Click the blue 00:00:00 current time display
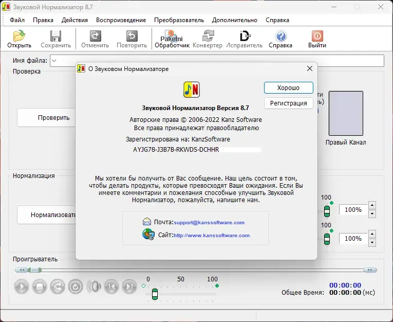 (345, 285)
